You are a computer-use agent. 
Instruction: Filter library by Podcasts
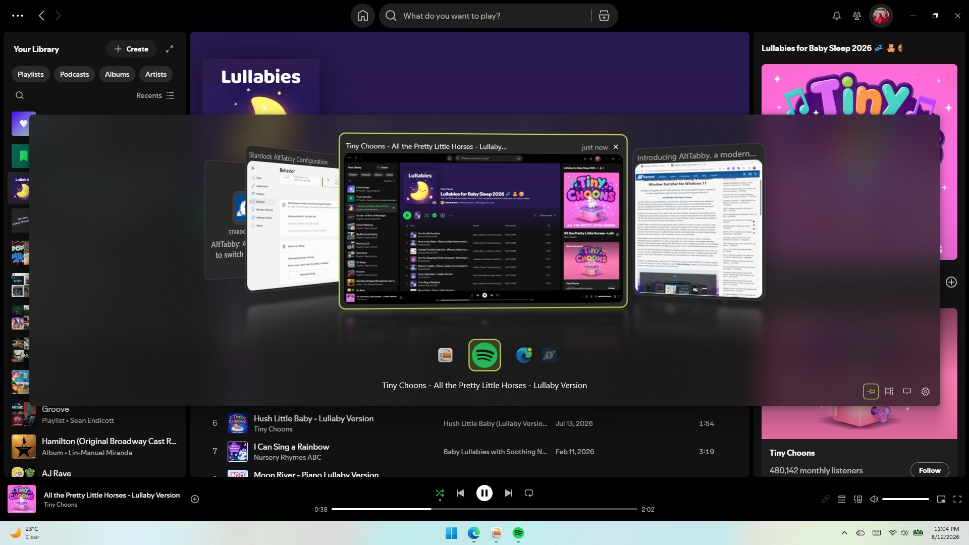pyautogui.click(x=74, y=74)
